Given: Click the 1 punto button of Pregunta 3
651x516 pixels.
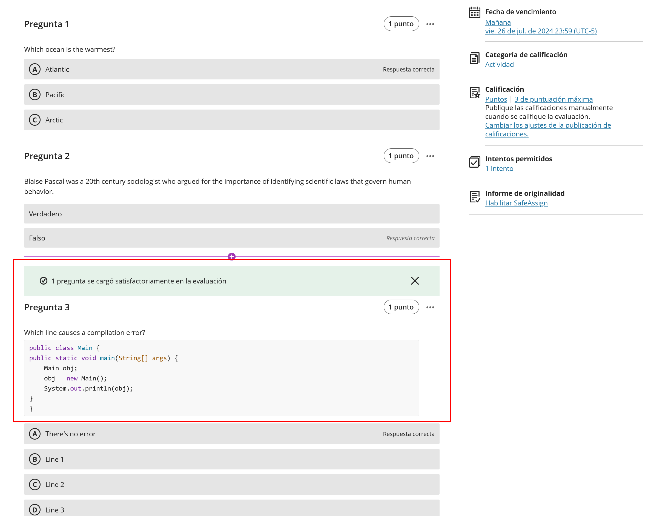Looking at the screenshot, I should click(x=401, y=307).
